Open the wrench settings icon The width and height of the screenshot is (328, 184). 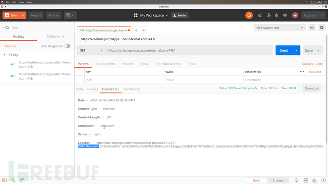(269, 15)
